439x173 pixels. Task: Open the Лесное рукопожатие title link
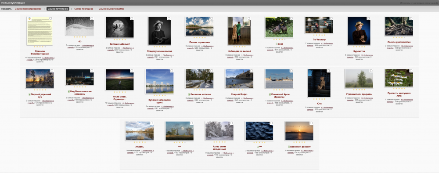399,42
